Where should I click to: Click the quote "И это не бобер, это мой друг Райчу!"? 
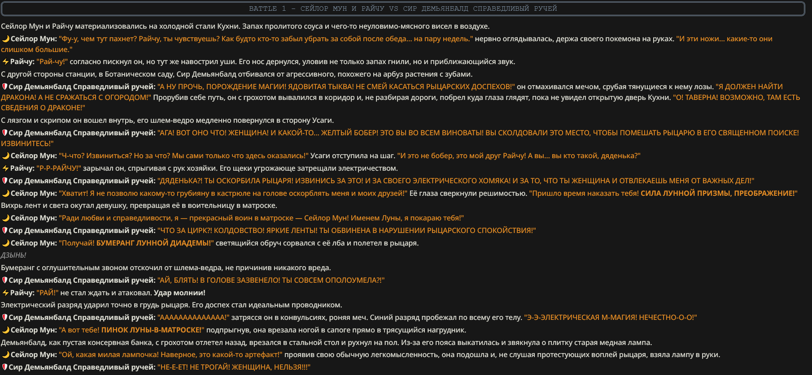[462, 155]
